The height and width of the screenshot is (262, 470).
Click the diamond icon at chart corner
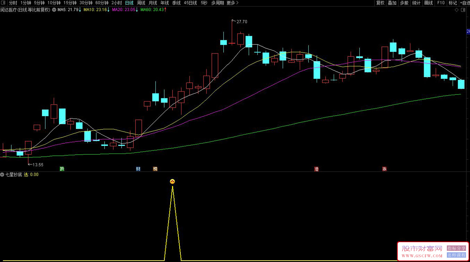coord(456,10)
